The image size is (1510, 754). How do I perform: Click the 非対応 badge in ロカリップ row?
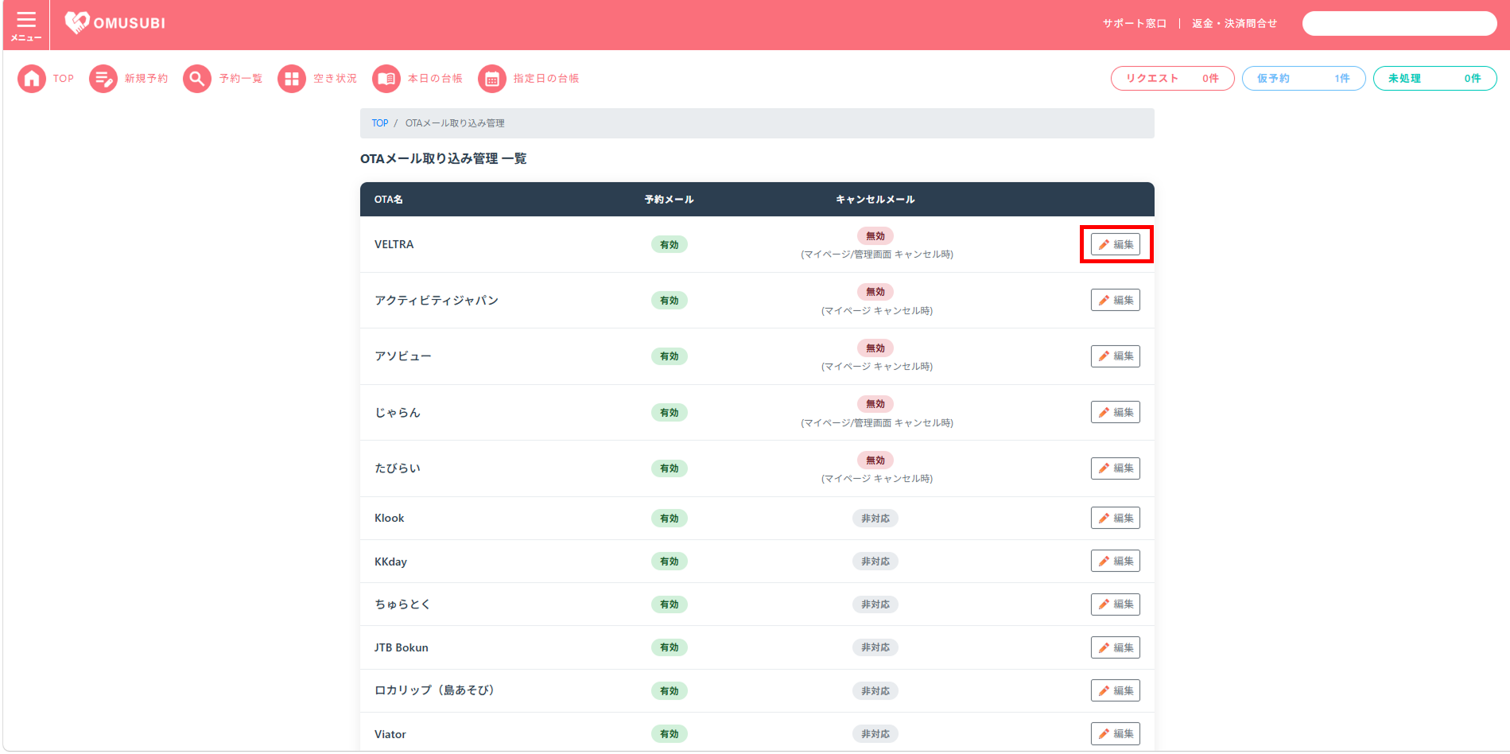875,691
